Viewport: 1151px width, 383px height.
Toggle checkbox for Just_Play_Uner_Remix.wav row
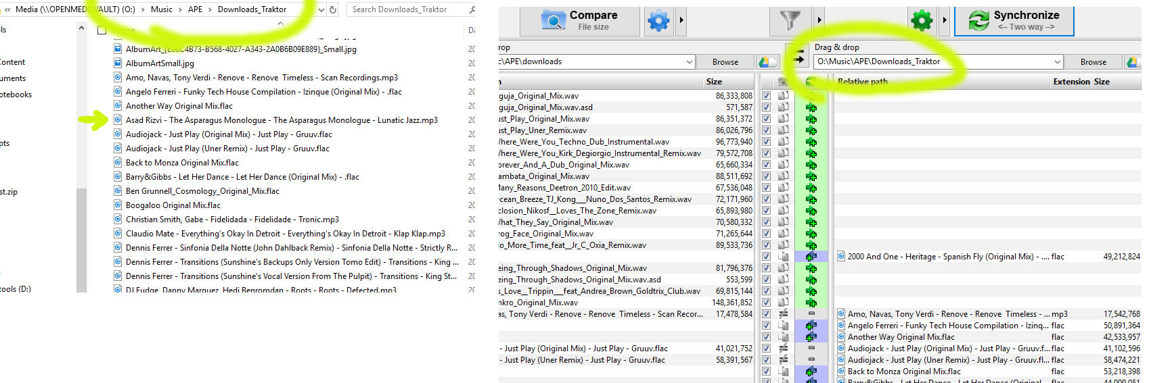tap(766, 130)
